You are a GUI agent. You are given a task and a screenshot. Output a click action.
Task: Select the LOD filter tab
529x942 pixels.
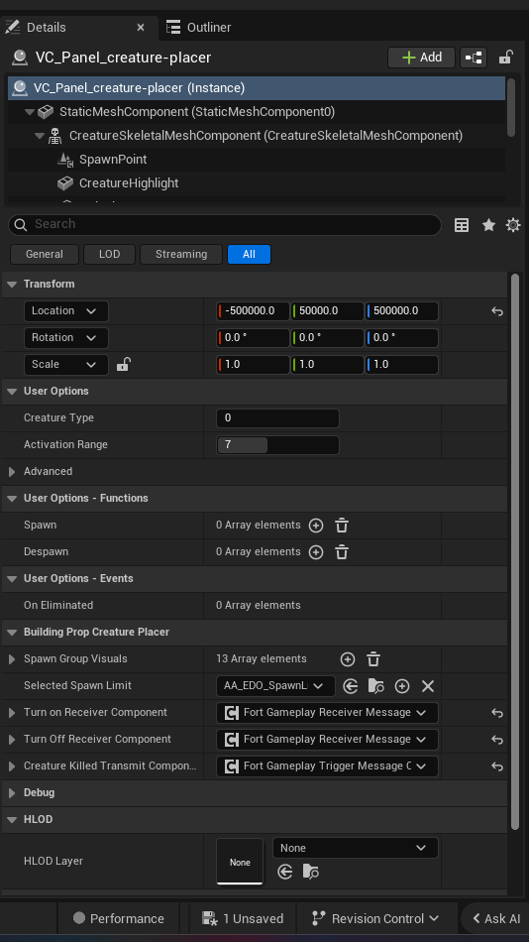click(109, 254)
